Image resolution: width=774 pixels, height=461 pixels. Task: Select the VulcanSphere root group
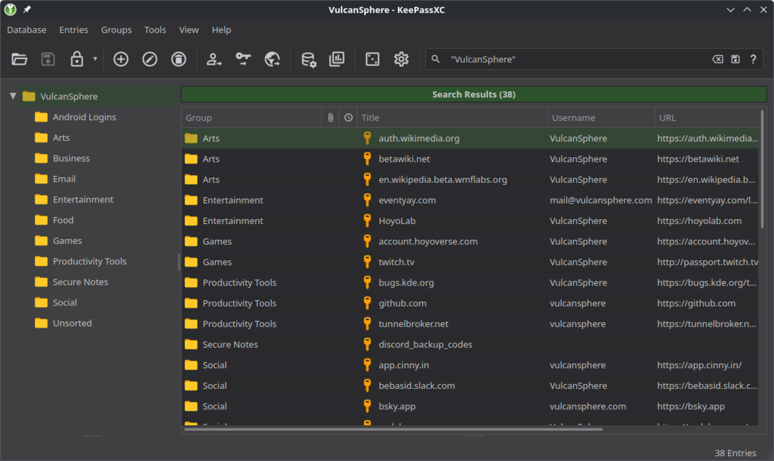[x=69, y=97]
